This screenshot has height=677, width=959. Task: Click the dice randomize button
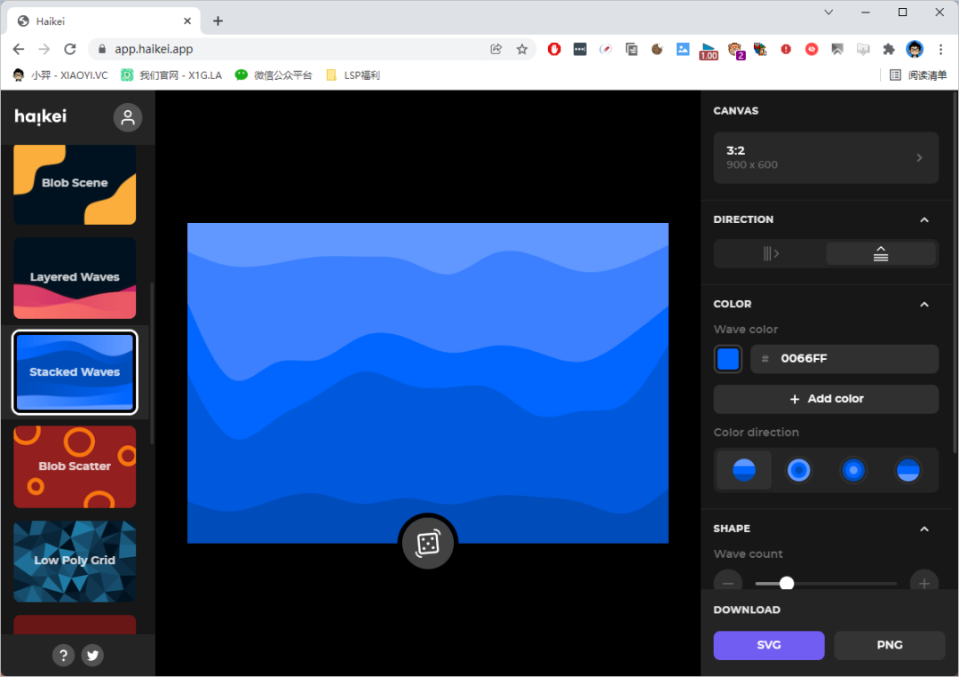427,543
